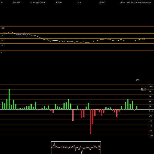Click the MR axis label 80
This screenshot has height=154, width=154.
tap(150, 91)
